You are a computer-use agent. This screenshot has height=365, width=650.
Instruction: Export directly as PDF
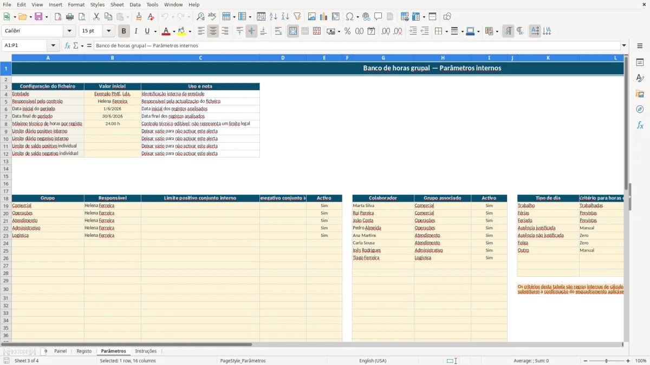pos(58,17)
